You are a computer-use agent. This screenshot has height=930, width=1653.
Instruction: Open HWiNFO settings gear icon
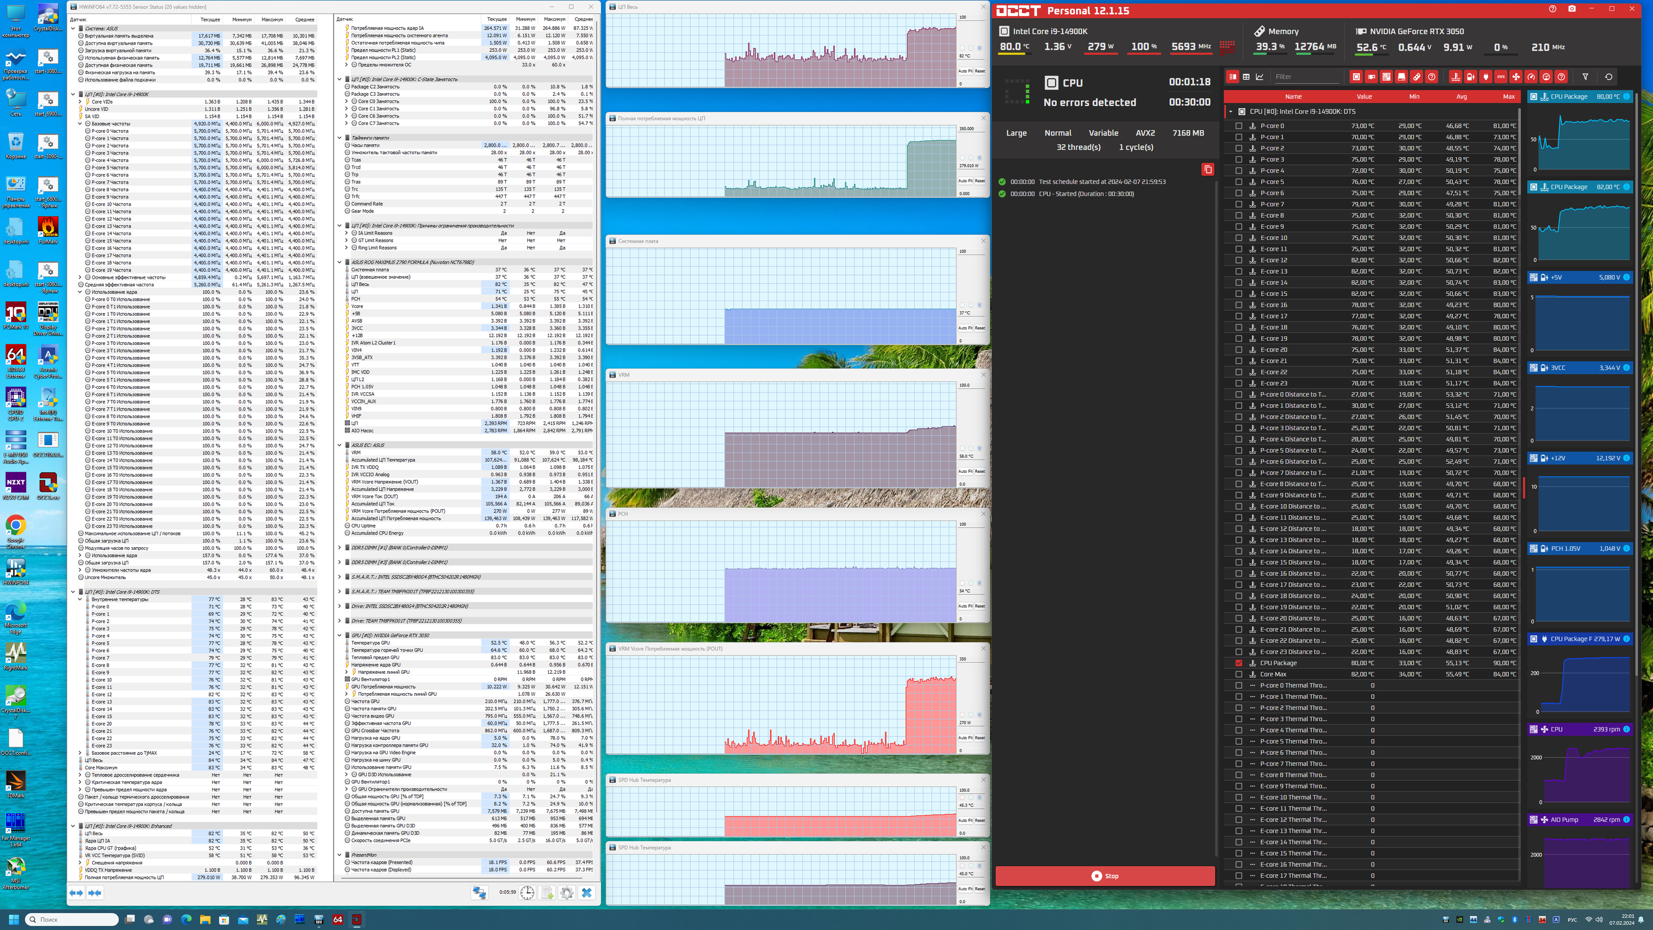coord(566,893)
